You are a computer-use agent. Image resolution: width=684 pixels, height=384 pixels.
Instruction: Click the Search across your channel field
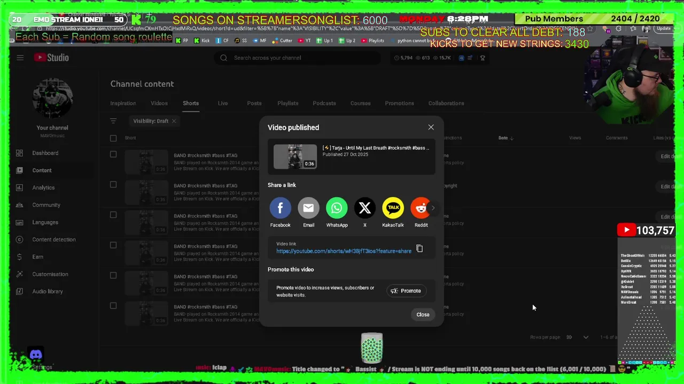[297, 58]
